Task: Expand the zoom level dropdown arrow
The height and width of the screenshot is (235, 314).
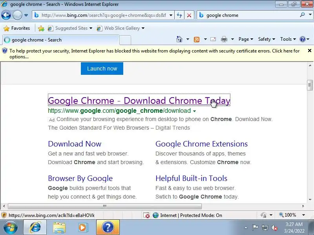Action: 303,215
